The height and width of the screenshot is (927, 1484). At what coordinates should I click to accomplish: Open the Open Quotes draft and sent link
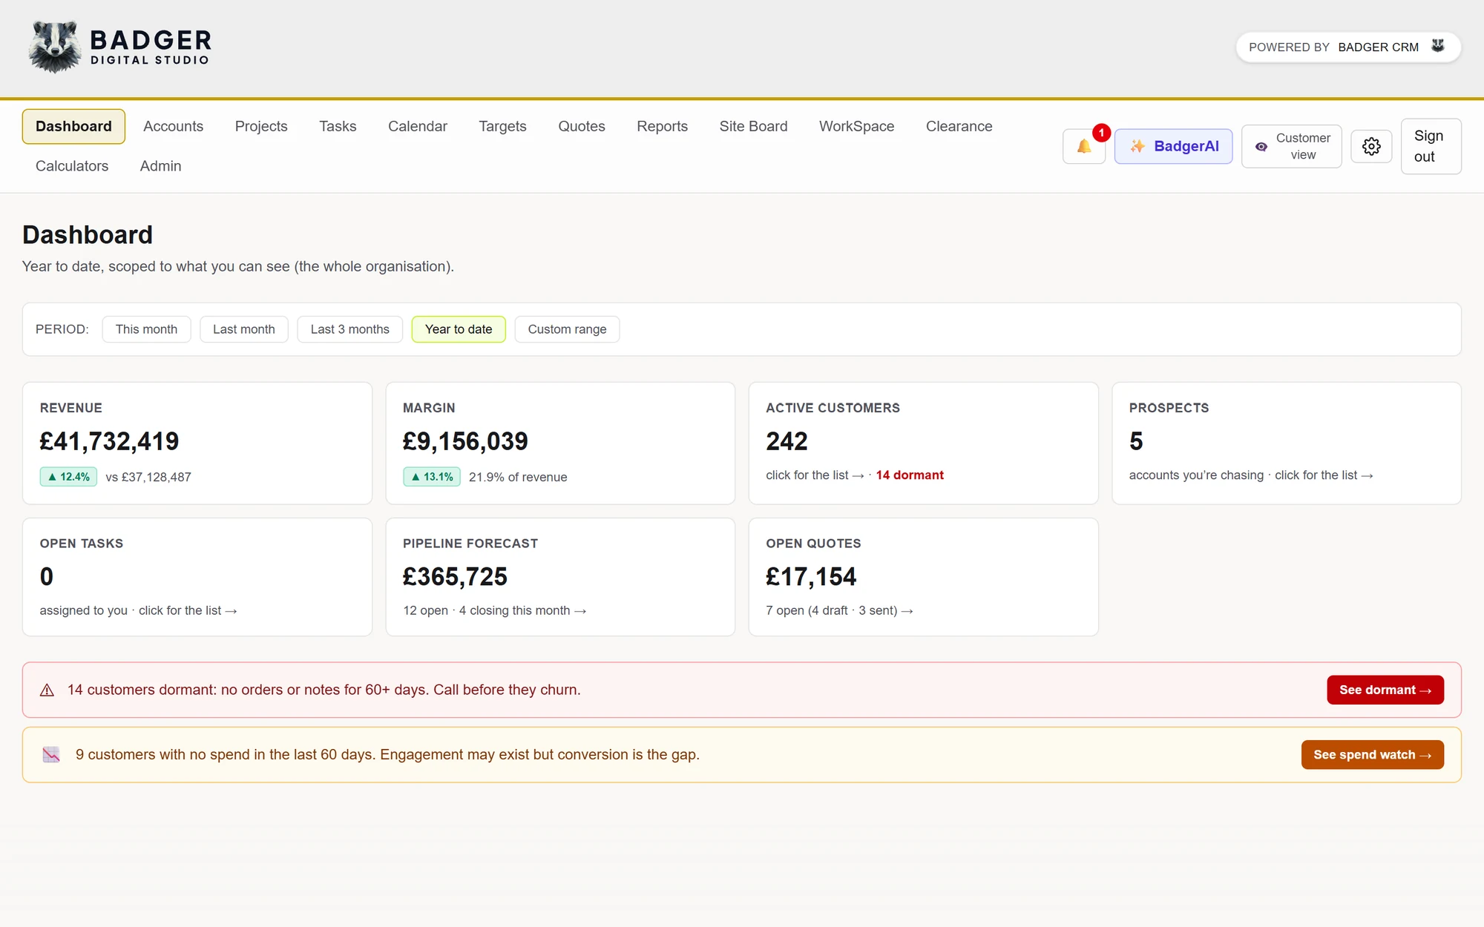[x=839, y=610]
